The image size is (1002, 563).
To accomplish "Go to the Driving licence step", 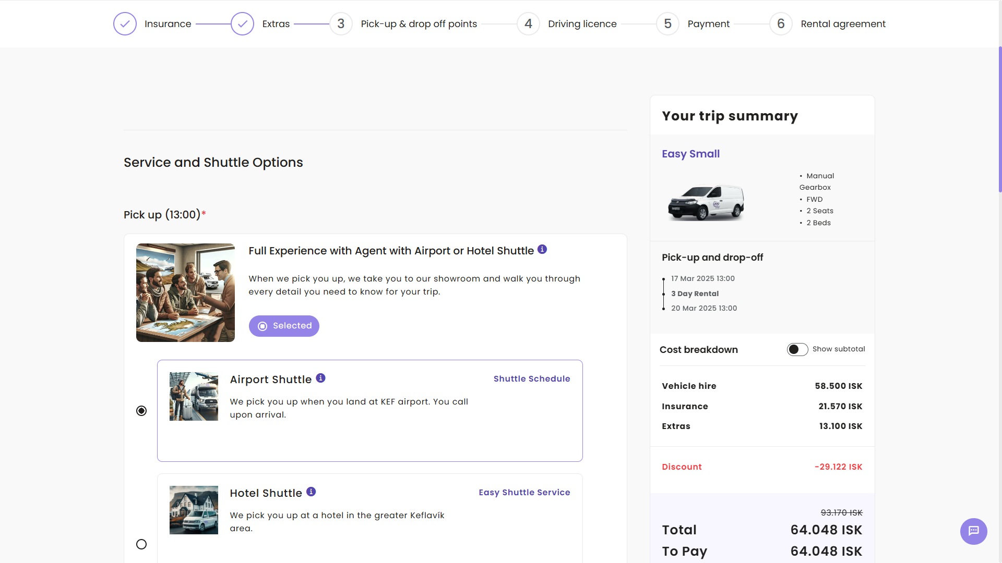I will coord(582,24).
